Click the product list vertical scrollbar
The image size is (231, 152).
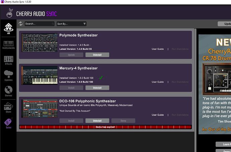pyautogui.click(x=196, y=90)
